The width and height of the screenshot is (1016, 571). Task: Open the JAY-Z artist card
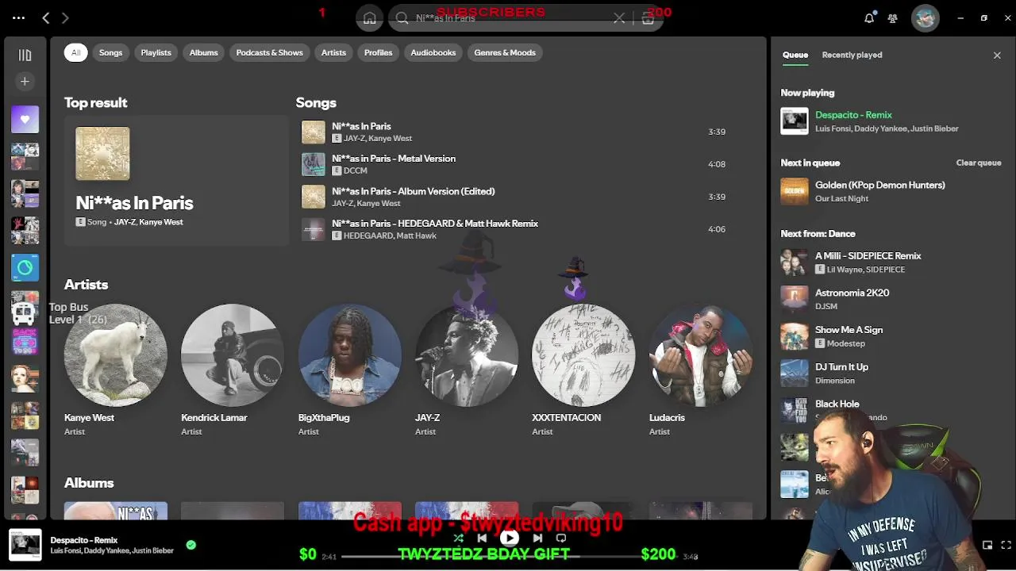coord(467,370)
